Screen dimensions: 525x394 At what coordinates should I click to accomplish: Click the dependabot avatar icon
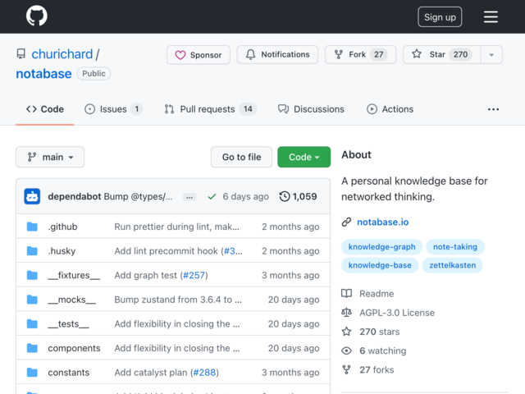32,196
